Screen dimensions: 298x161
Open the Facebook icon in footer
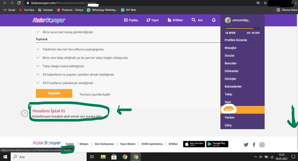[x=254, y=145]
